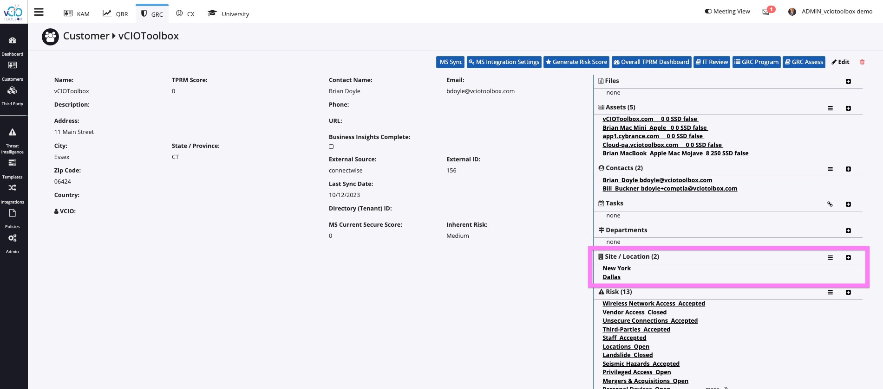Viewport: 883px width, 389px height.
Task: Click the Edit button
Action: point(840,62)
